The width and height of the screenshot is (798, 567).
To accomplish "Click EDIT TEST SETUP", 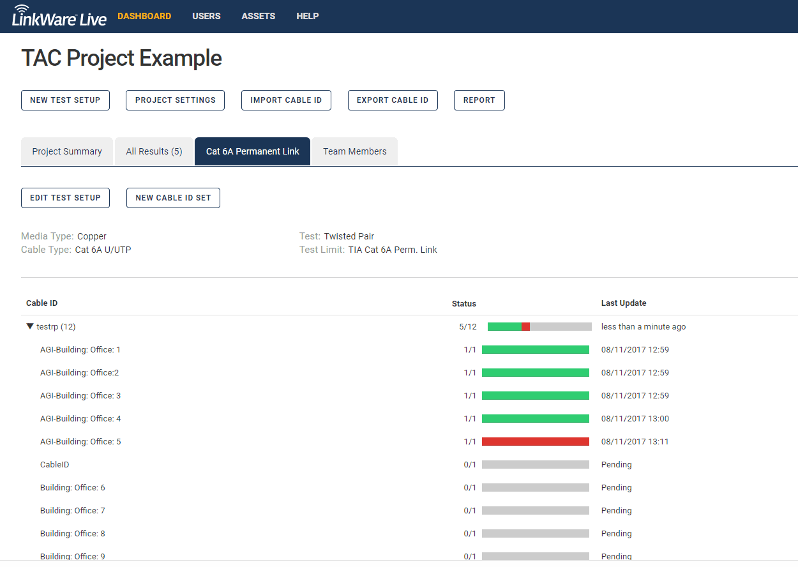I will pyautogui.click(x=65, y=198).
